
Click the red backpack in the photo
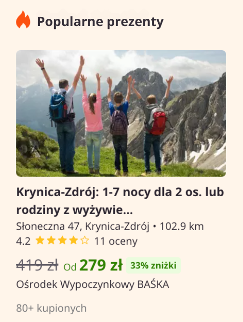[x=158, y=123]
